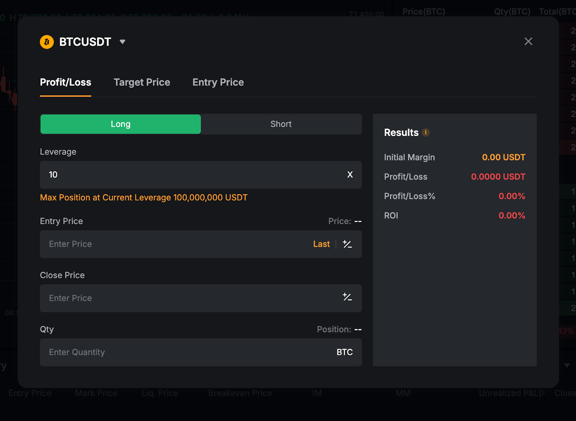Click the plus/minus icon in Close Price
The height and width of the screenshot is (421, 576).
(347, 297)
